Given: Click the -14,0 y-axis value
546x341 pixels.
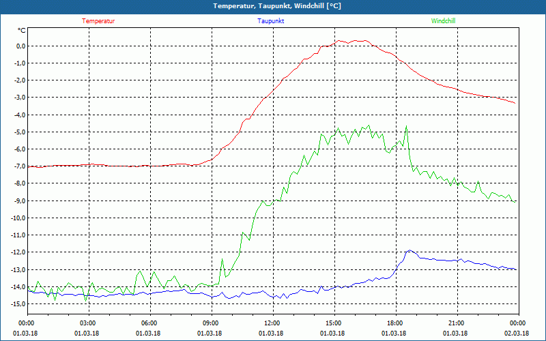Looking at the screenshot, I should click(18, 286).
